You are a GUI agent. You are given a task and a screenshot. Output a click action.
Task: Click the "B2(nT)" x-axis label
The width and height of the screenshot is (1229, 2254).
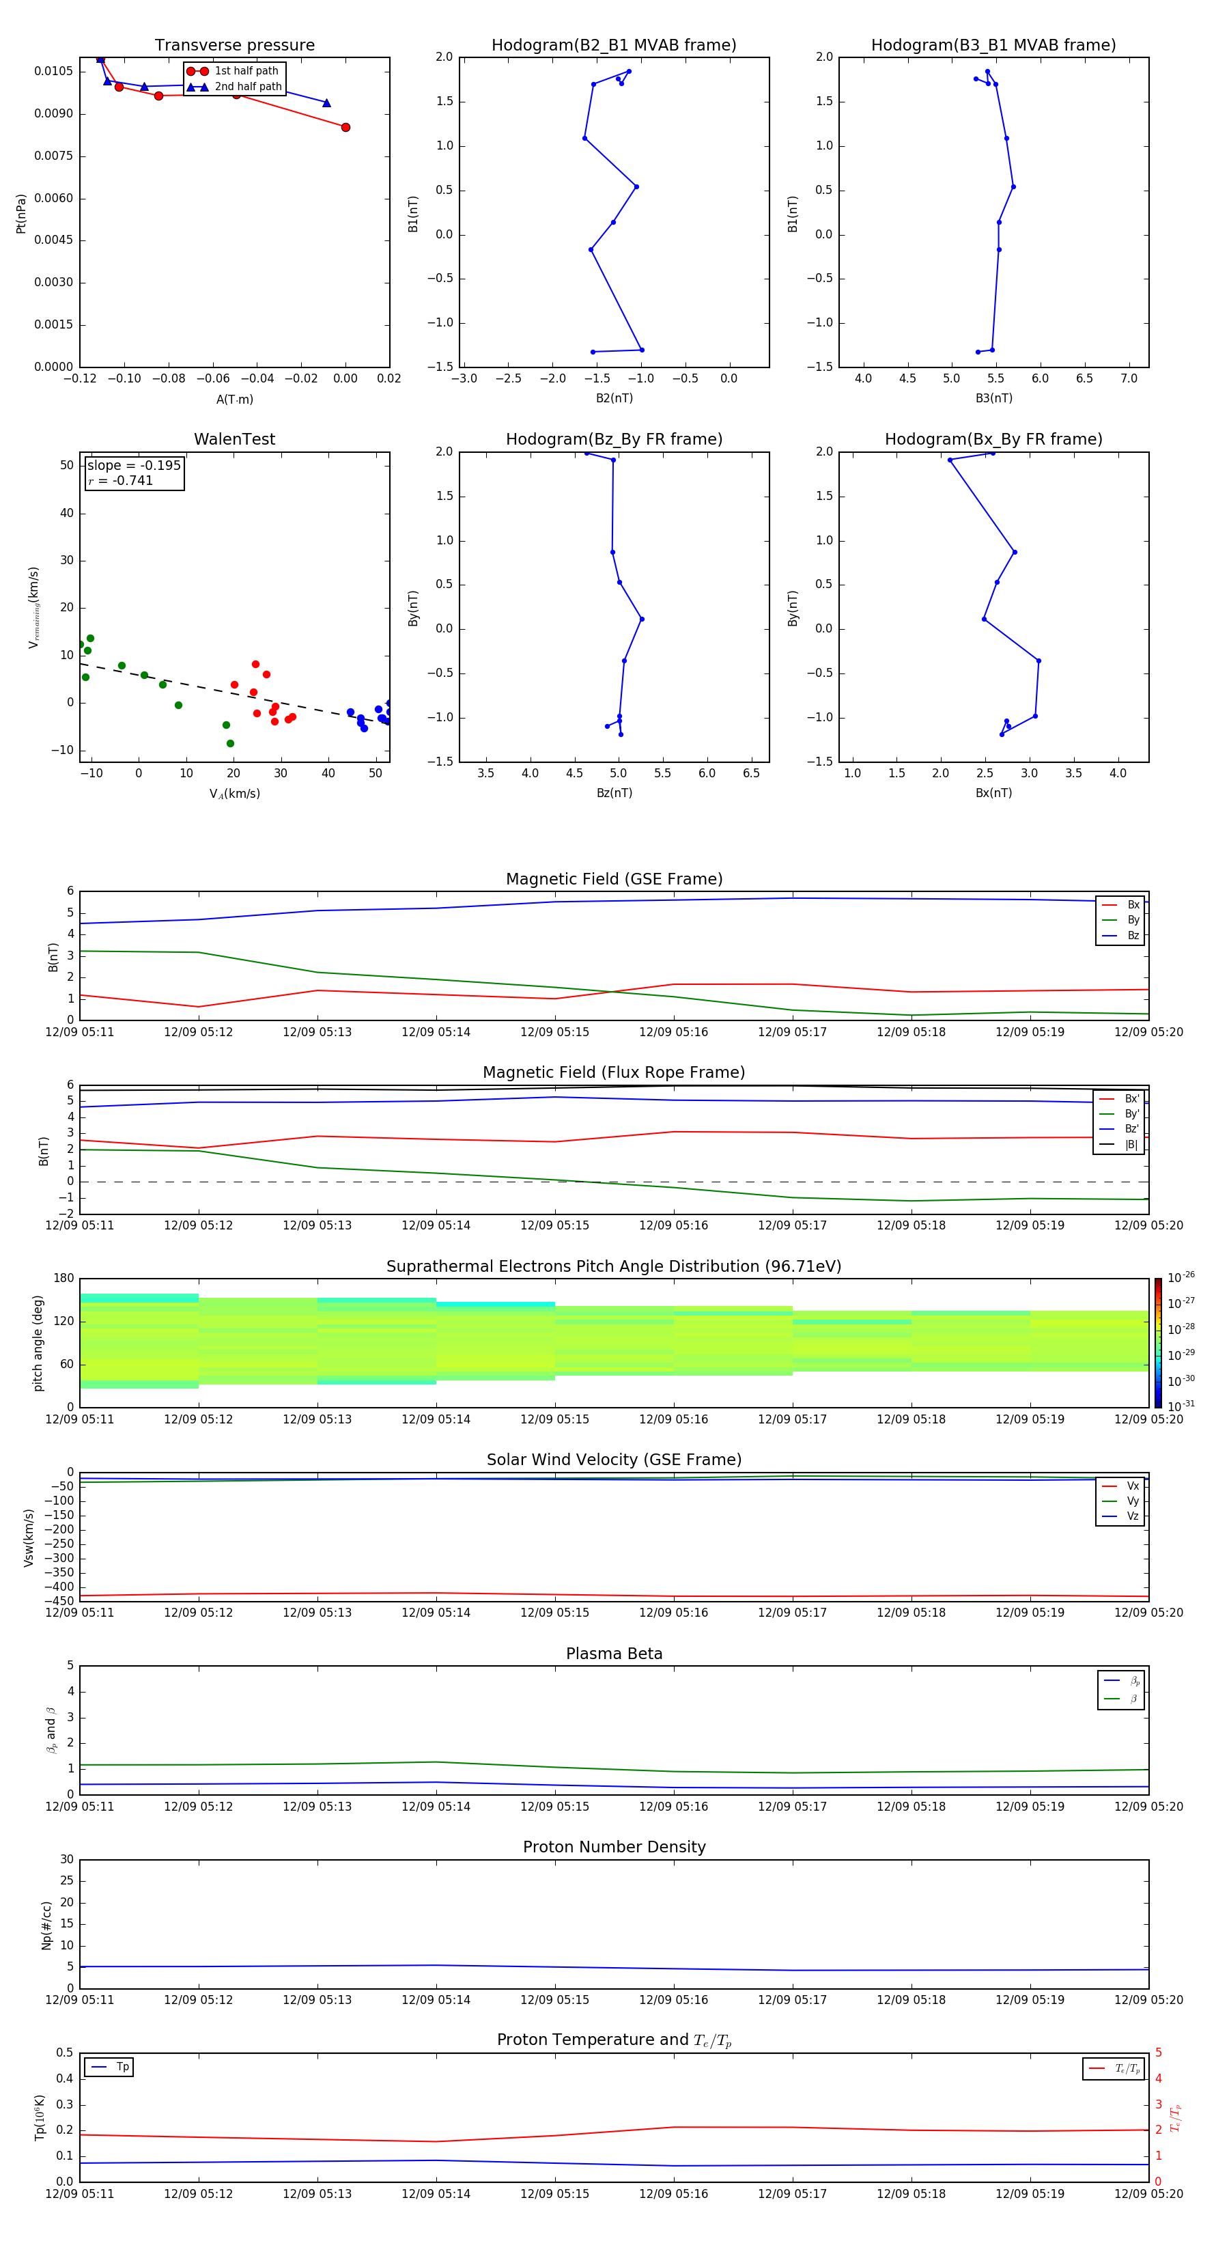click(x=614, y=398)
